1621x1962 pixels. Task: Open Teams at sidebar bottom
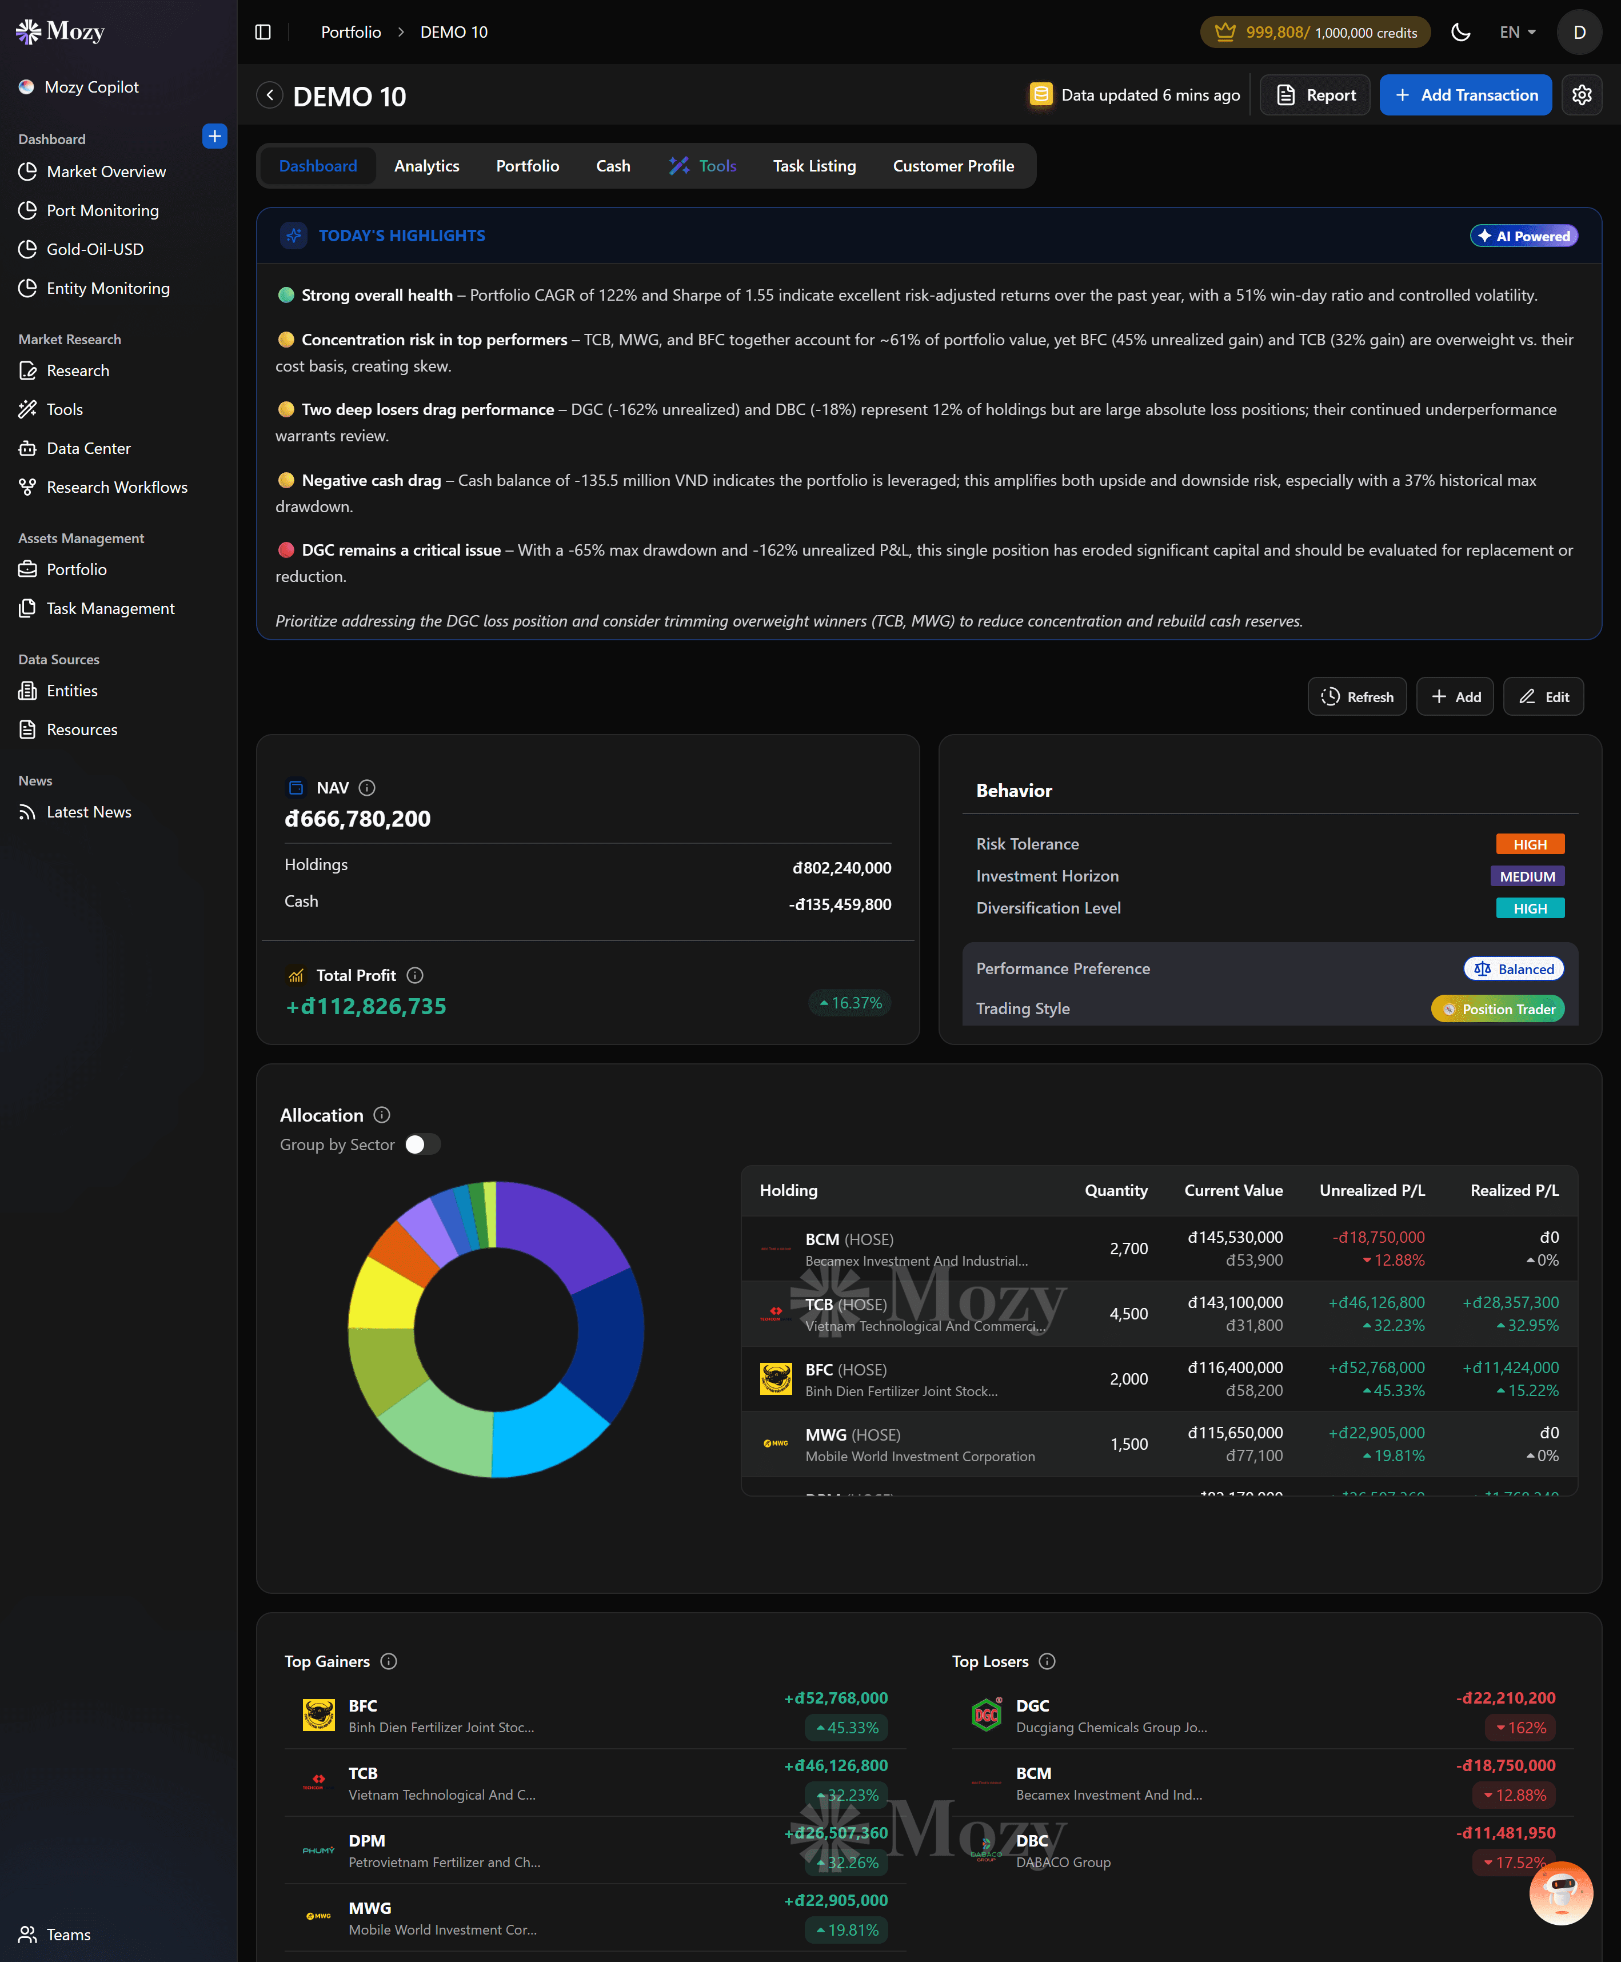pyautogui.click(x=68, y=1934)
